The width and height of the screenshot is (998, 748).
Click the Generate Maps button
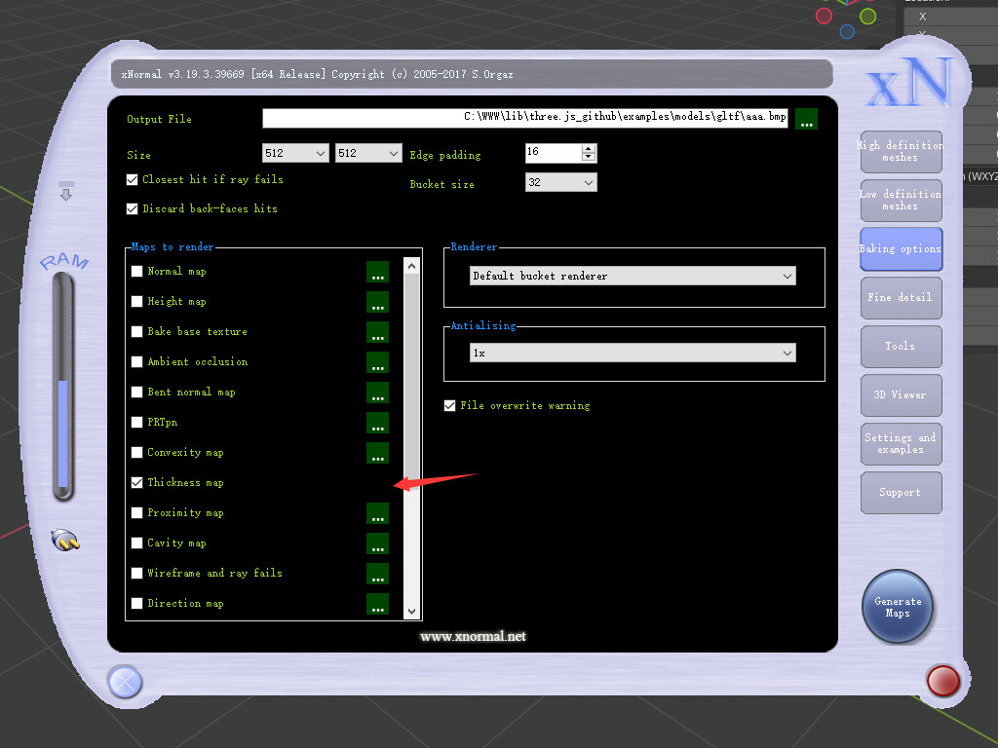pyautogui.click(x=898, y=607)
